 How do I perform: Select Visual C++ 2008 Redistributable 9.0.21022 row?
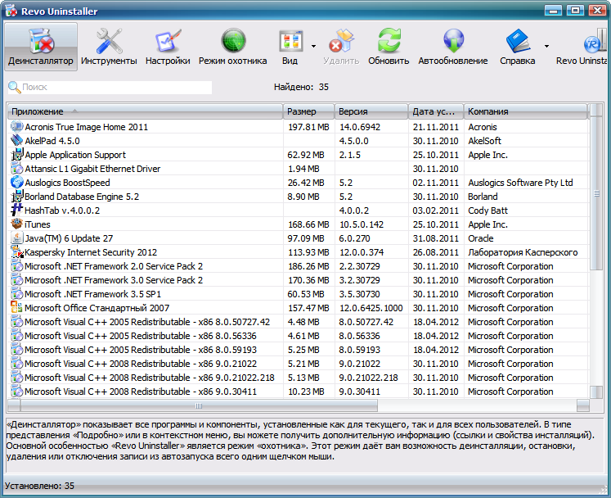(298, 364)
